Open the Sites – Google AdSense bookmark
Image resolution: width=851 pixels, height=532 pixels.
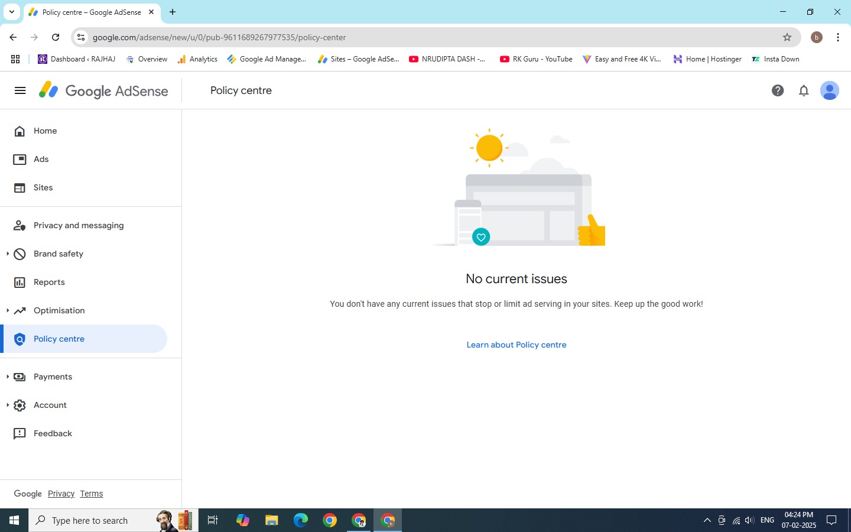359,59
